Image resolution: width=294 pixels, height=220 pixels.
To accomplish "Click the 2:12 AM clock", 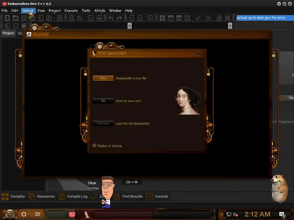I will pyautogui.click(x=257, y=214).
